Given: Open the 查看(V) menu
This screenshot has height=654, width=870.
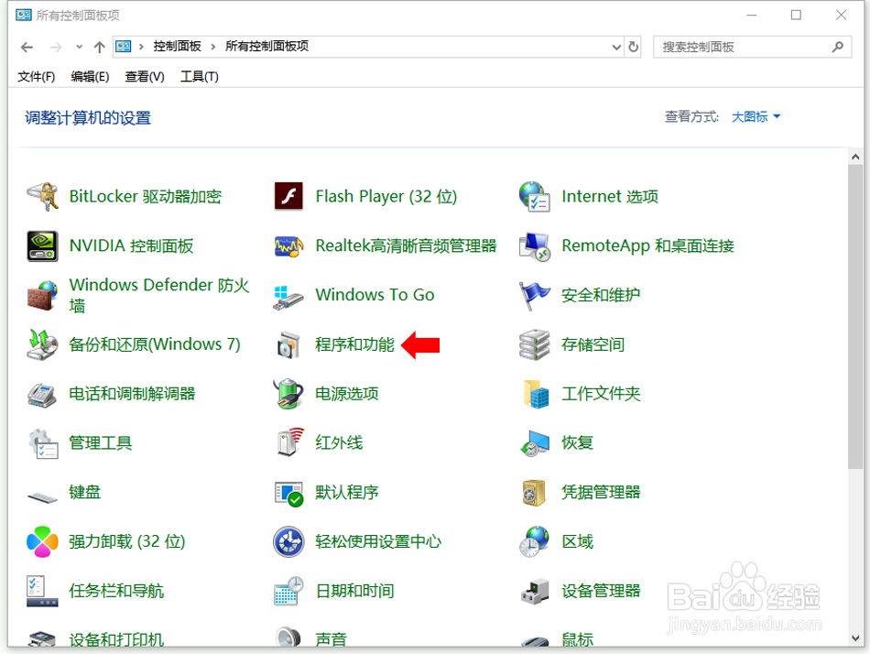Looking at the screenshot, I should coord(145,77).
